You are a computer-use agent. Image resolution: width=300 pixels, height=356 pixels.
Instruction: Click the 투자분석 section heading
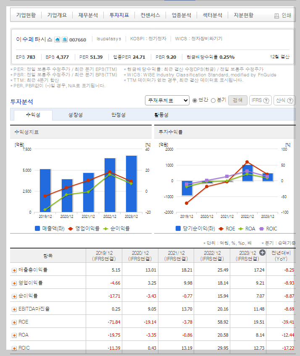click(21, 102)
